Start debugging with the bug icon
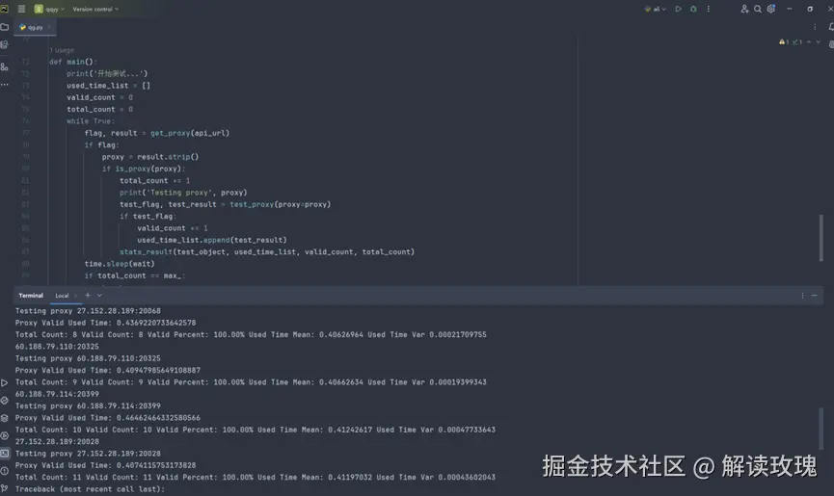 (x=693, y=9)
